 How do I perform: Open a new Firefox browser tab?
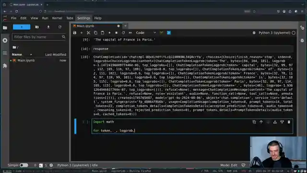tap(47, 4)
